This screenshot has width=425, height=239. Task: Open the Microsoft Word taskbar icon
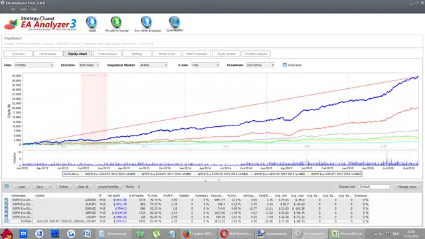tap(87, 234)
